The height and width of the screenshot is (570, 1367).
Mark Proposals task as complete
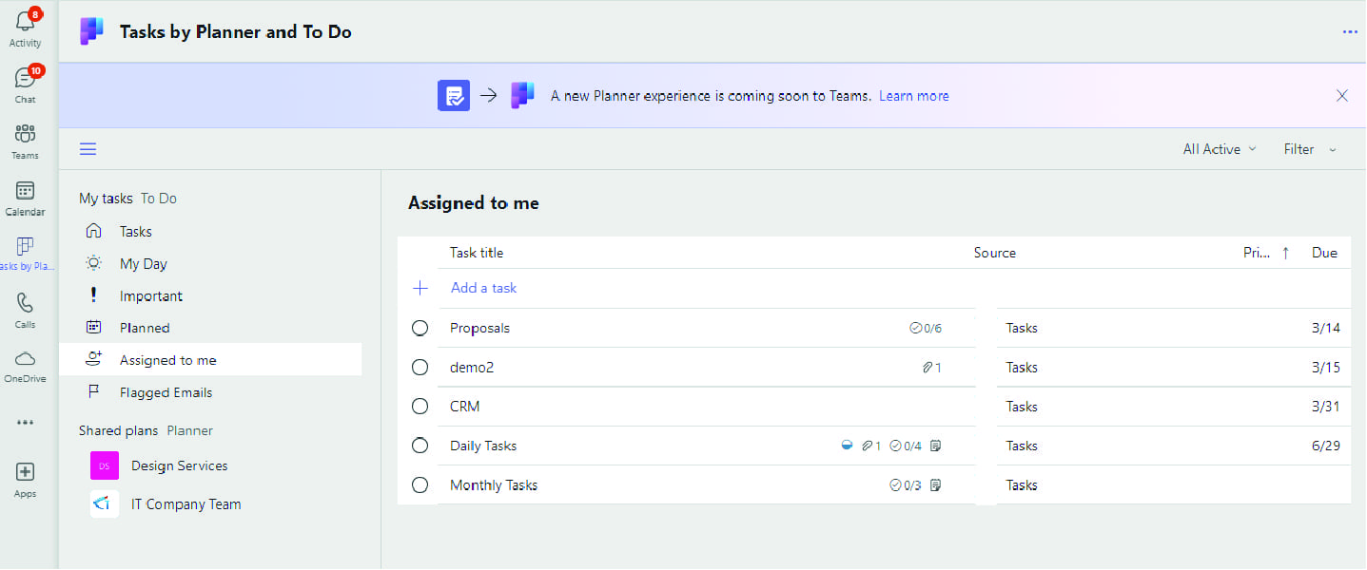[420, 328]
